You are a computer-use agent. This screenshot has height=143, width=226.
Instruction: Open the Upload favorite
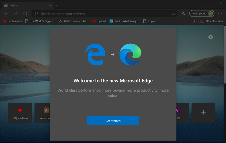(x=99, y=21)
